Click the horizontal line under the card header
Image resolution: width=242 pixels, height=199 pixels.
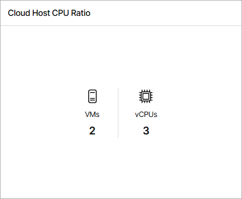click(x=121, y=26)
